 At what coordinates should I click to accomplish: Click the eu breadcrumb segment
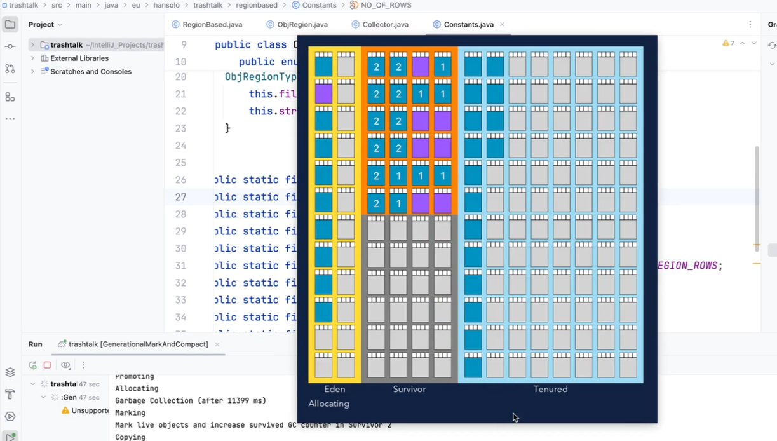point(136,5)
